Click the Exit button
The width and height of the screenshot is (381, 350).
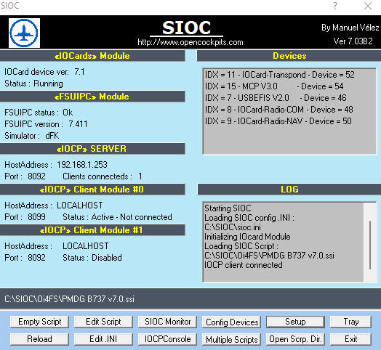click(x=351, y=339)
